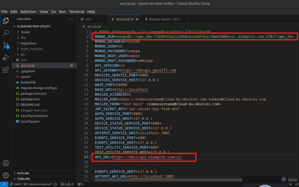Open the Terminal menu
Image resolution: width=299 pixels, height=187 pixels.
[x=76, y=12]
